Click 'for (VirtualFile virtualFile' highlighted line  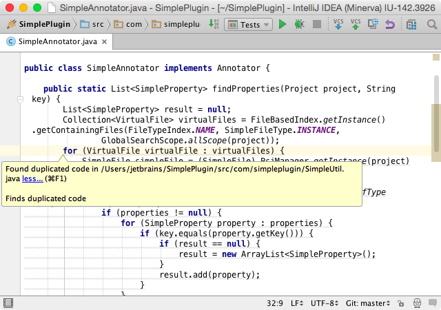click(x=174, y=151)
